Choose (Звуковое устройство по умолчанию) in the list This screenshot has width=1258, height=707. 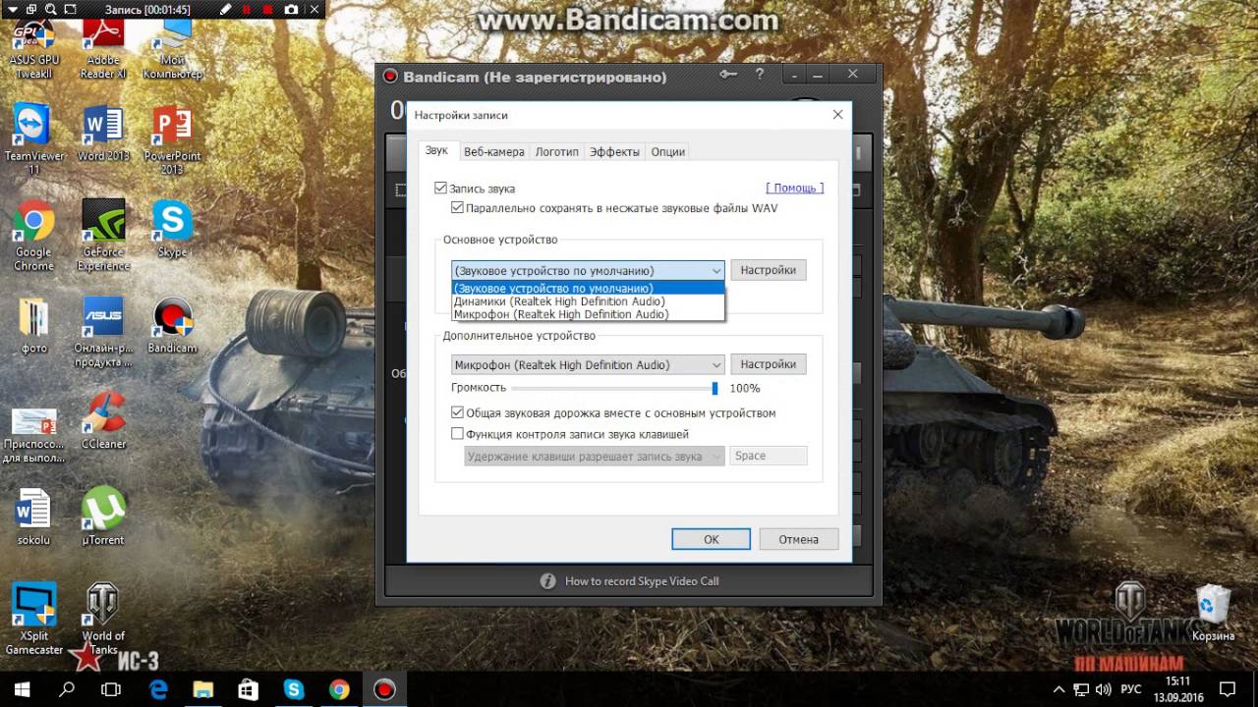(588, 289)
